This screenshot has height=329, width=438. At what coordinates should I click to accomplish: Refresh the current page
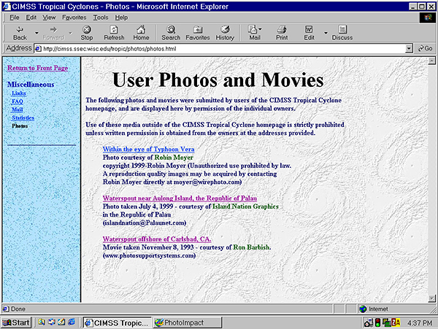click(x=114, y=32)
